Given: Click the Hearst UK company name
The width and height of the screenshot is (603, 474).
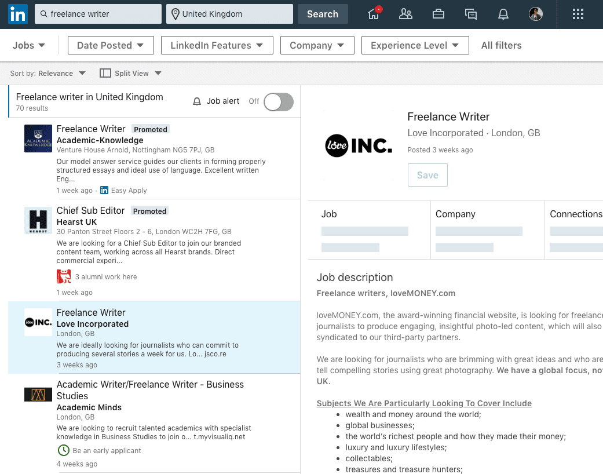Looking at the screenshot, I should tap(76, 222).
